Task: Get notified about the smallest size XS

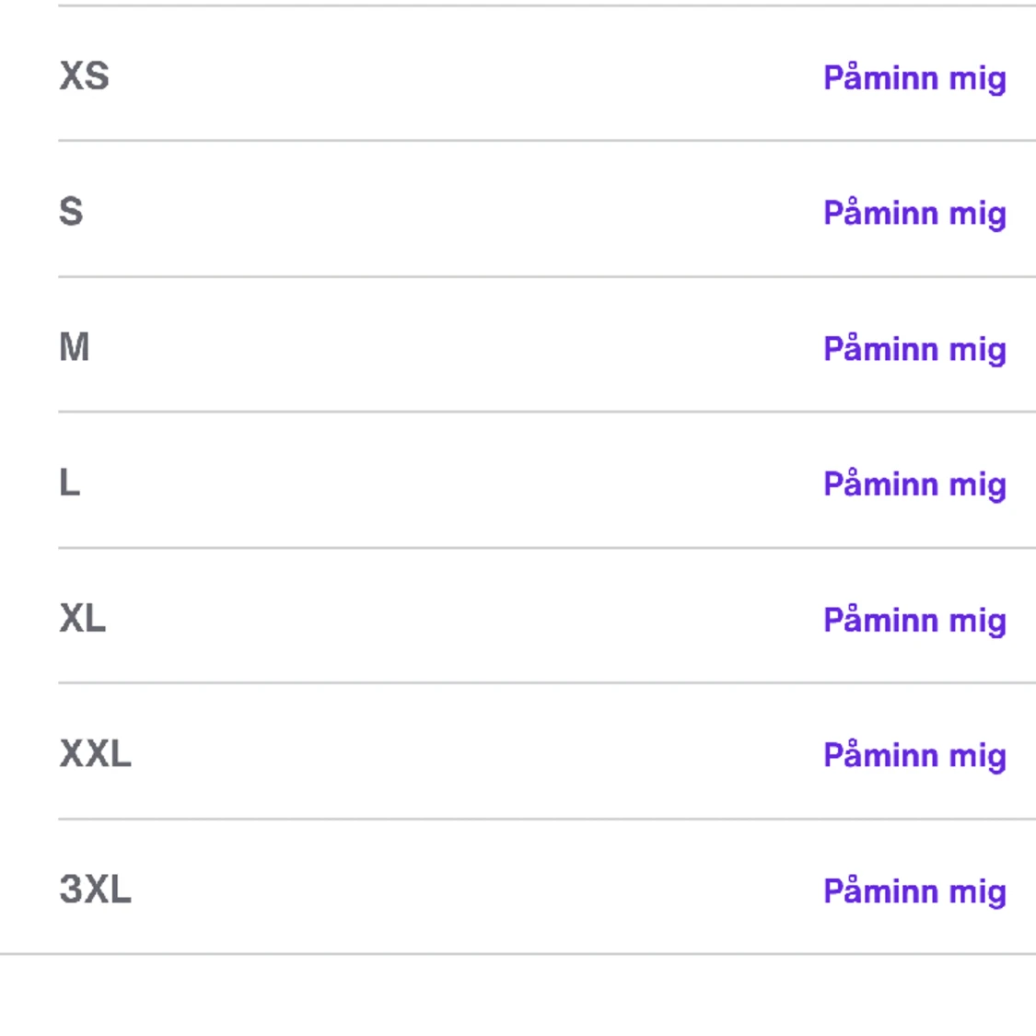Action: coord(914,78)
